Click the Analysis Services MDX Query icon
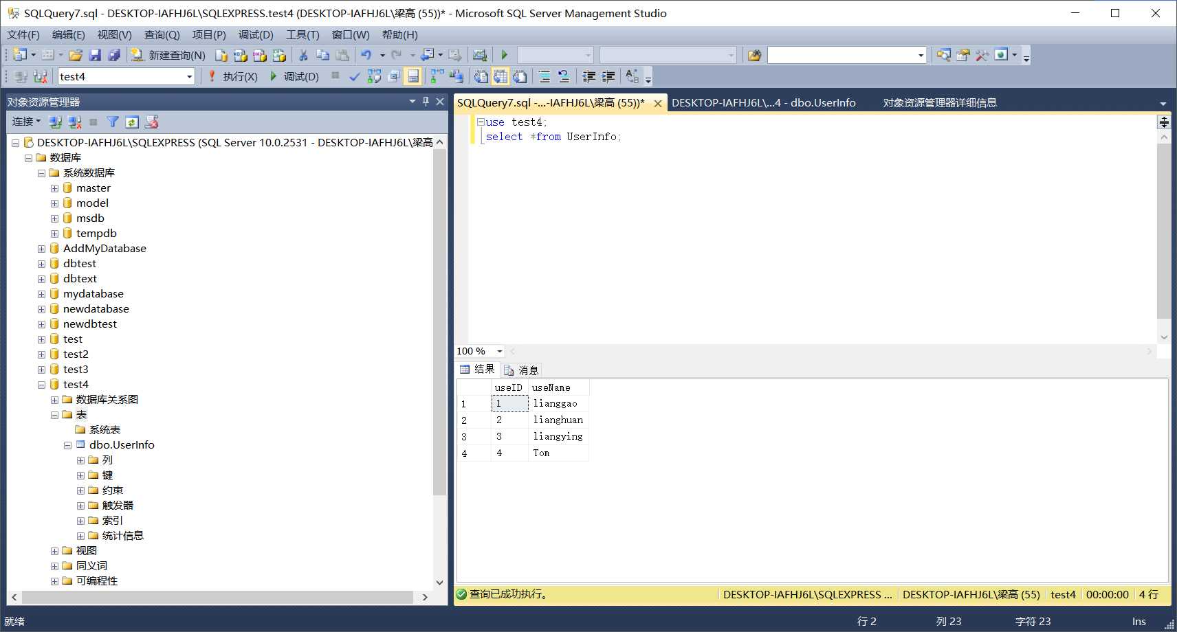 241,55
